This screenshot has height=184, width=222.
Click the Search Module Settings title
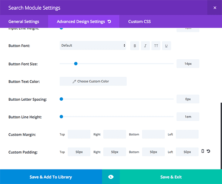point(34,8)
